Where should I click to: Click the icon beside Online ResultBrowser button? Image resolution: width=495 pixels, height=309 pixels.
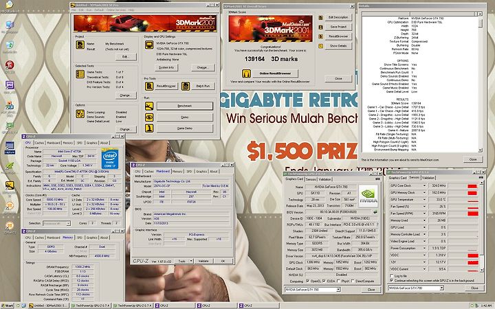[x=246, y=73]
